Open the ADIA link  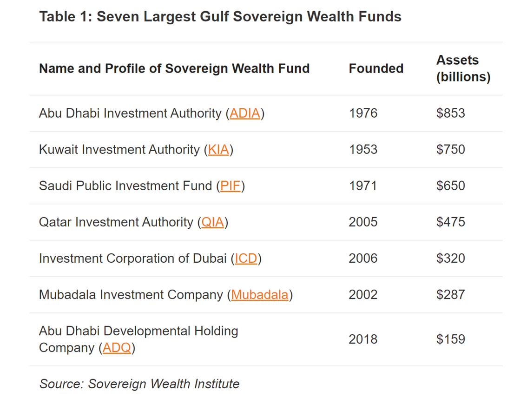(245, 113)
